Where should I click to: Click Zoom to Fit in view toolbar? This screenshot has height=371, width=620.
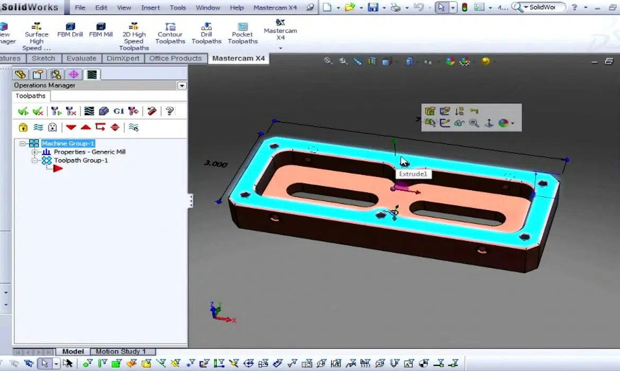[328, 61]
